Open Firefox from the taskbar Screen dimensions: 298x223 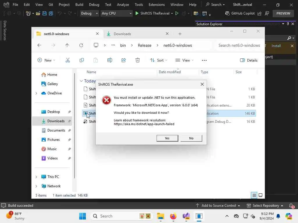pyautogui.click(x=173, y=216)
